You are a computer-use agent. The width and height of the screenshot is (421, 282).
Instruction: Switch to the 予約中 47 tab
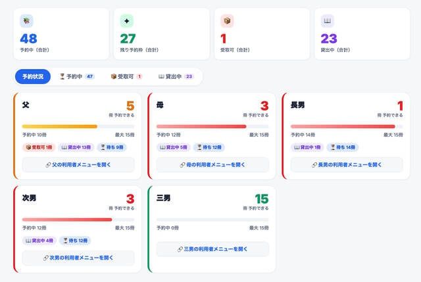pos(77,76)
